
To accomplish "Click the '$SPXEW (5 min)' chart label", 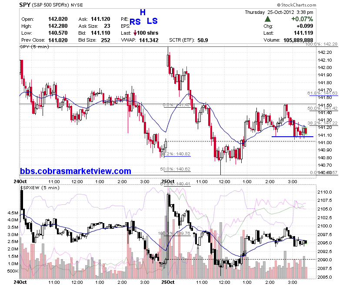I will click(x=40, y=188).
